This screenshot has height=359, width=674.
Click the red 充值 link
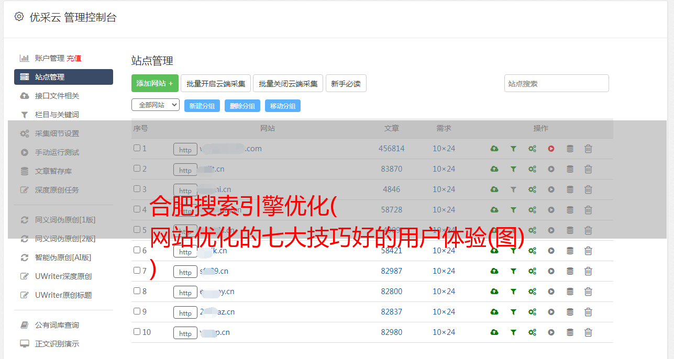(74, 58)
